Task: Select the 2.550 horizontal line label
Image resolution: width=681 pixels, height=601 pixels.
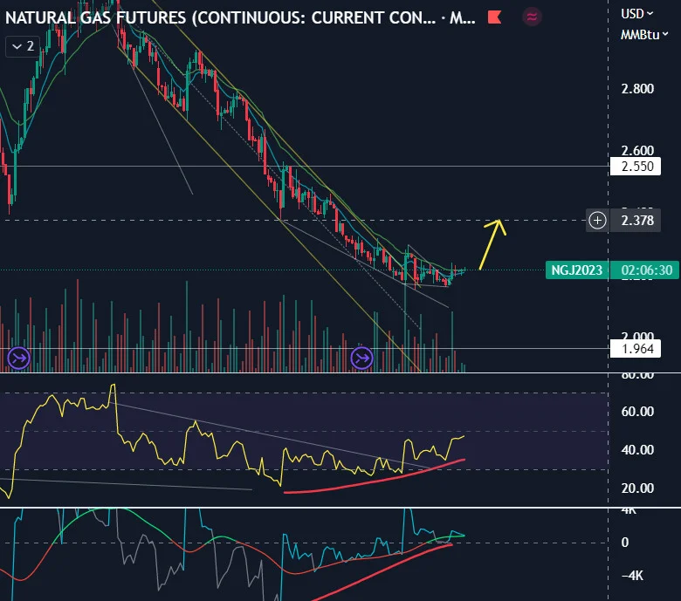Action: [636, 167]
